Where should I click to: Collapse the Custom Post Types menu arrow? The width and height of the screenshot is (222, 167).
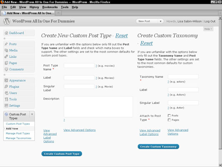point(32,114)
